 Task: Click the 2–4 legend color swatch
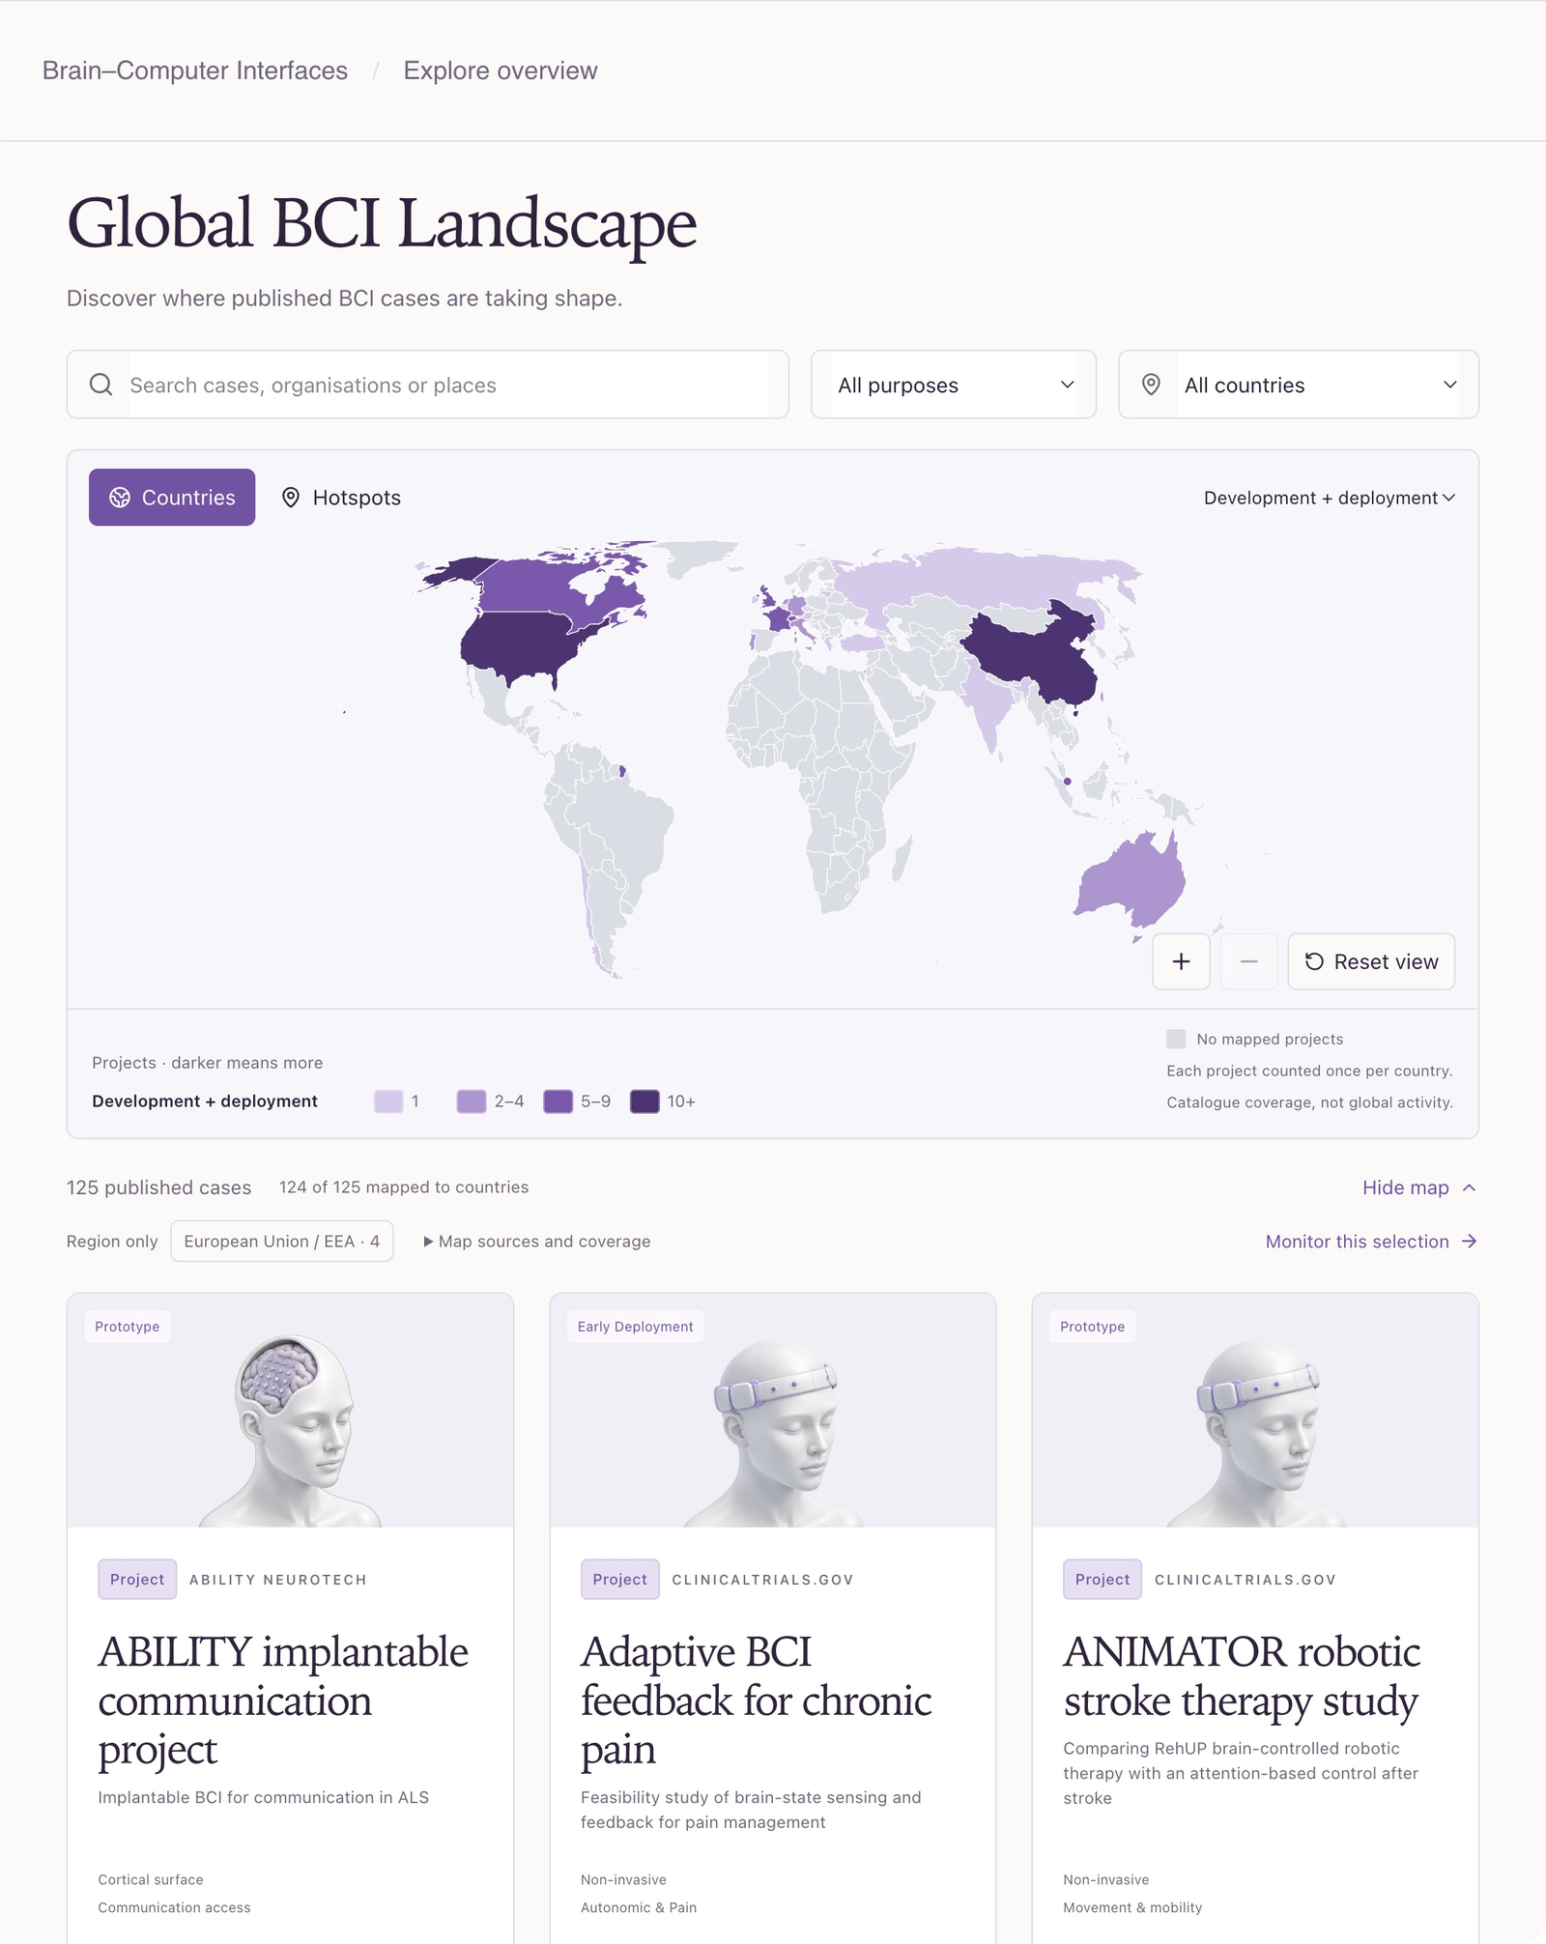click(472, 1101)
